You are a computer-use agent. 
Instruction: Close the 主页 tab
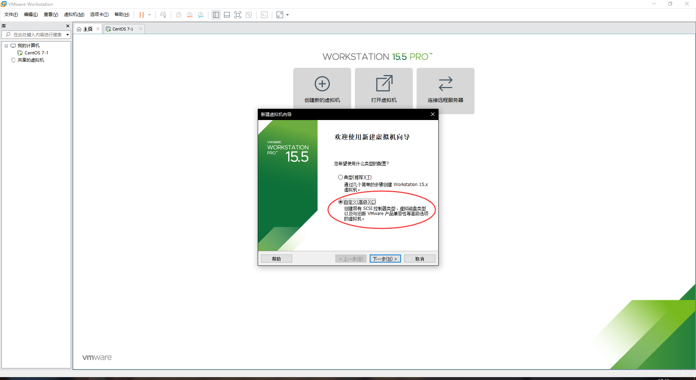click(98, 29)
